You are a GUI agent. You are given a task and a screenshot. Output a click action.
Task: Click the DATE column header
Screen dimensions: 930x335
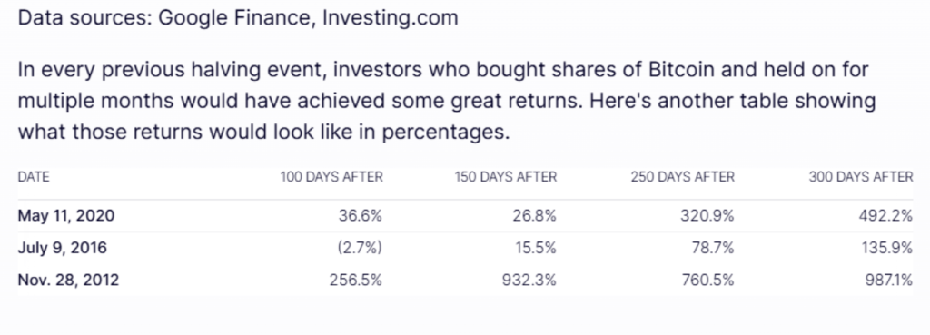pyautogui.click(x=34, y=177)
